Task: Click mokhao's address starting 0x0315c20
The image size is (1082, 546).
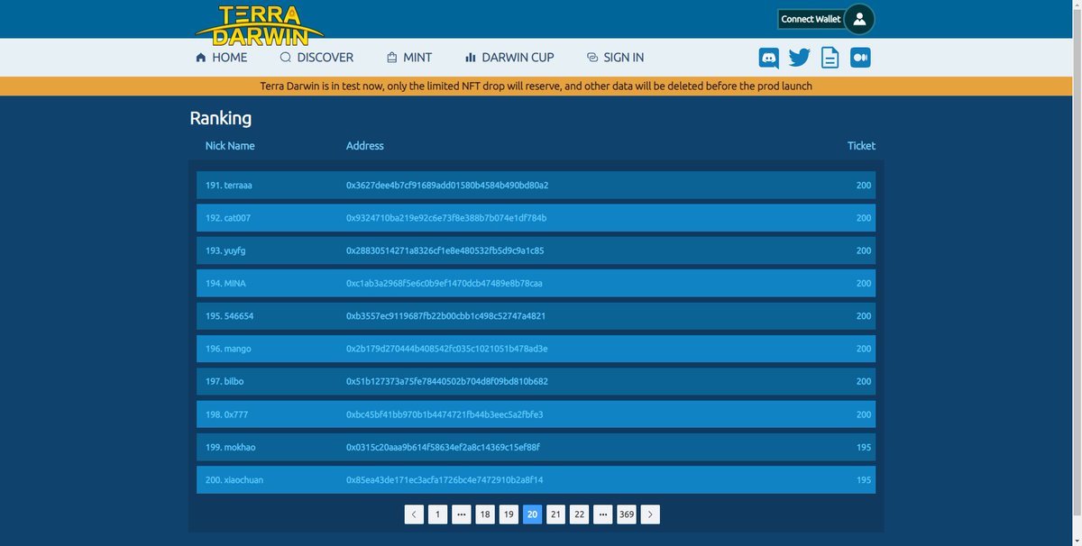Action: click(444, 447)
